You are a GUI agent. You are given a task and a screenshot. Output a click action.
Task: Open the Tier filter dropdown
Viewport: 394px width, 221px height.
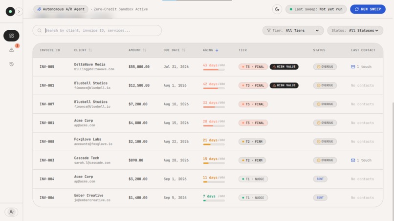[293, 31]
